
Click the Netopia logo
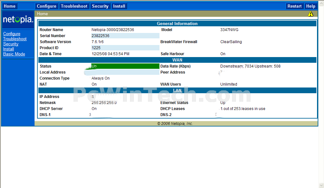tap(18, 20)
